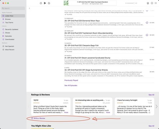Image resolution: width=159 pixels, height=129 pixels.
Task: See All Ratings & Reviews
Action: point(151,95)
